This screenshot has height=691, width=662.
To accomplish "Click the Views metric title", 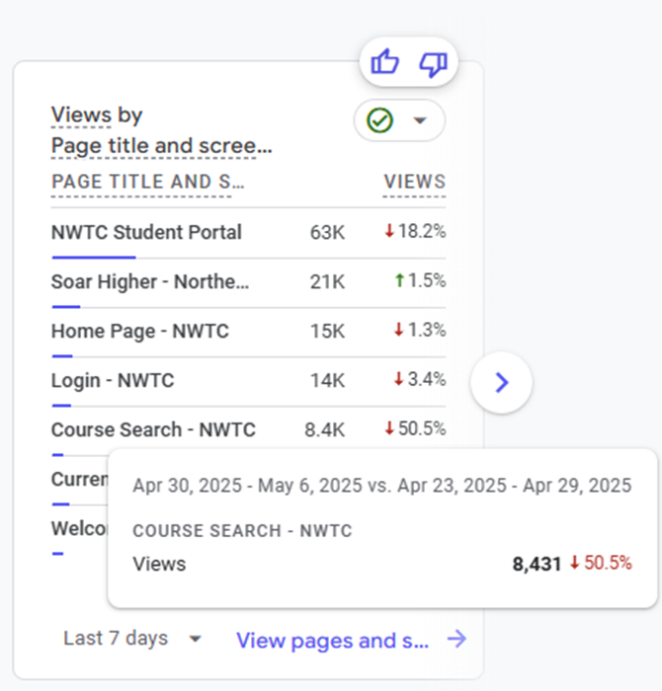I will pyautogui.click(x=81, y=115).
